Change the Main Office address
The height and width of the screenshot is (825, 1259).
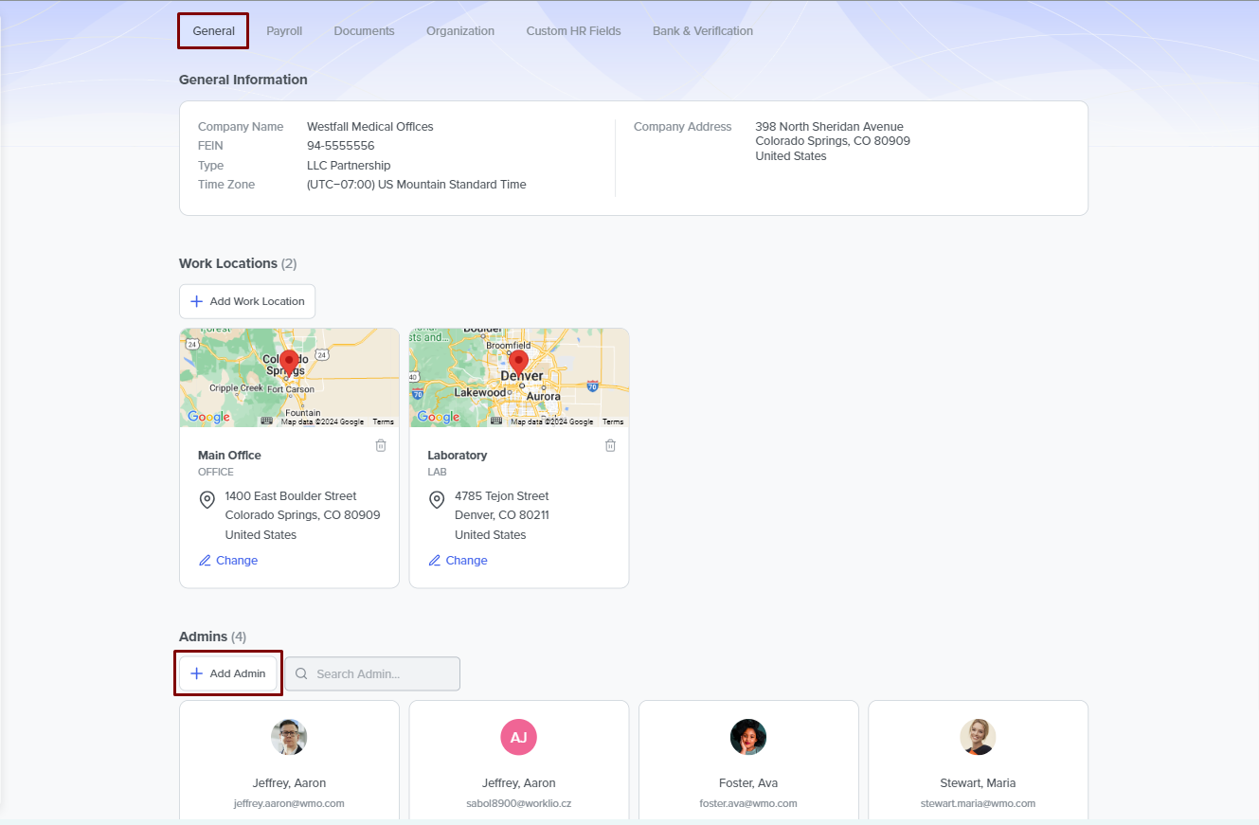tap(228, 561)
